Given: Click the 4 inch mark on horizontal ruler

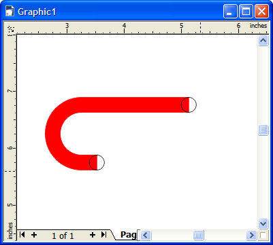Looking at the screenshot, I should click(x=124, y=26).
